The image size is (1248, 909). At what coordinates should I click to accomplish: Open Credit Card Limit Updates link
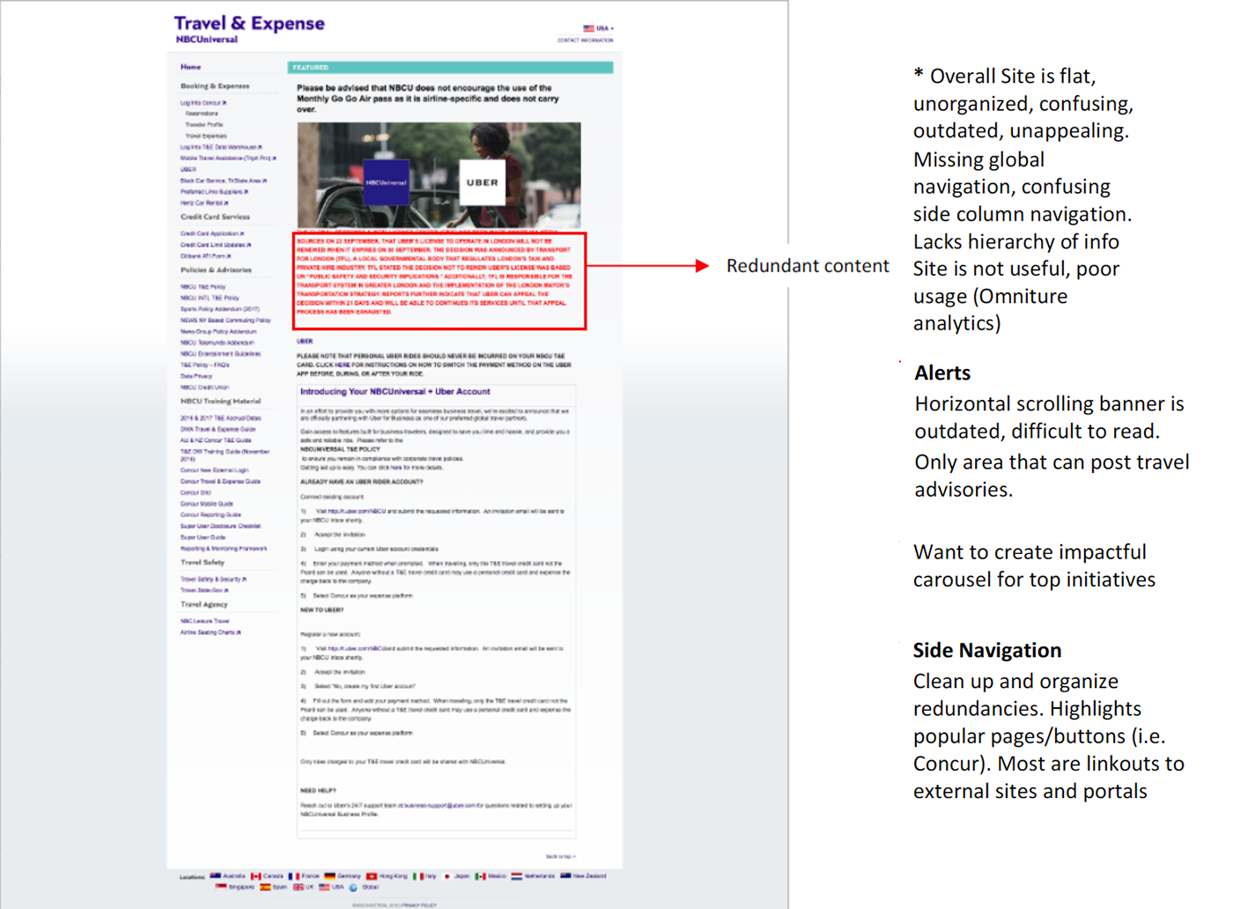click(216, 245)
